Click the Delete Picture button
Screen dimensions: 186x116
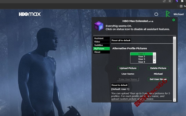(158, 68)
